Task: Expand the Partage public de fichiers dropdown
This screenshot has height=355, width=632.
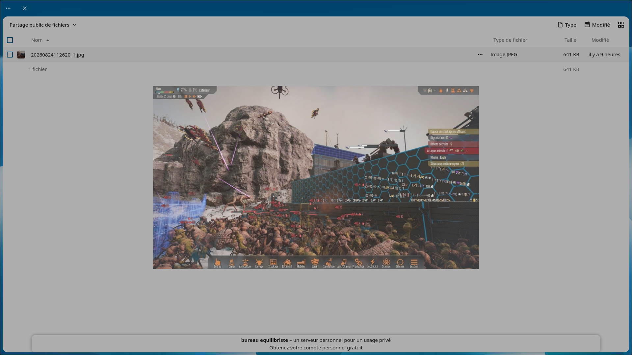Action: pos(43,25)
